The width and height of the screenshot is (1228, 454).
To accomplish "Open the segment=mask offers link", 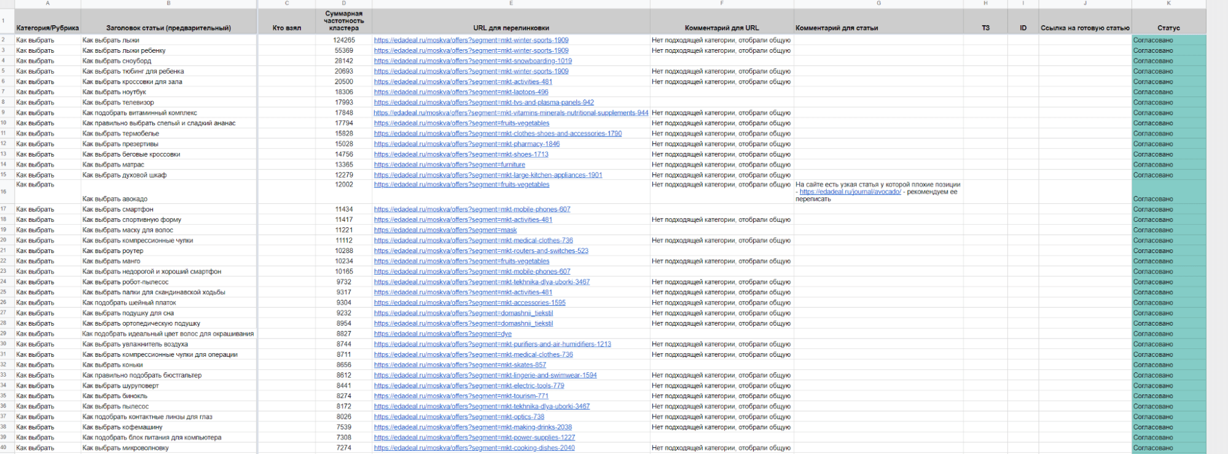I will 445,230.
